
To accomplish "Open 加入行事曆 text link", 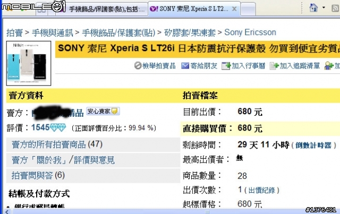I will point(249,66).
